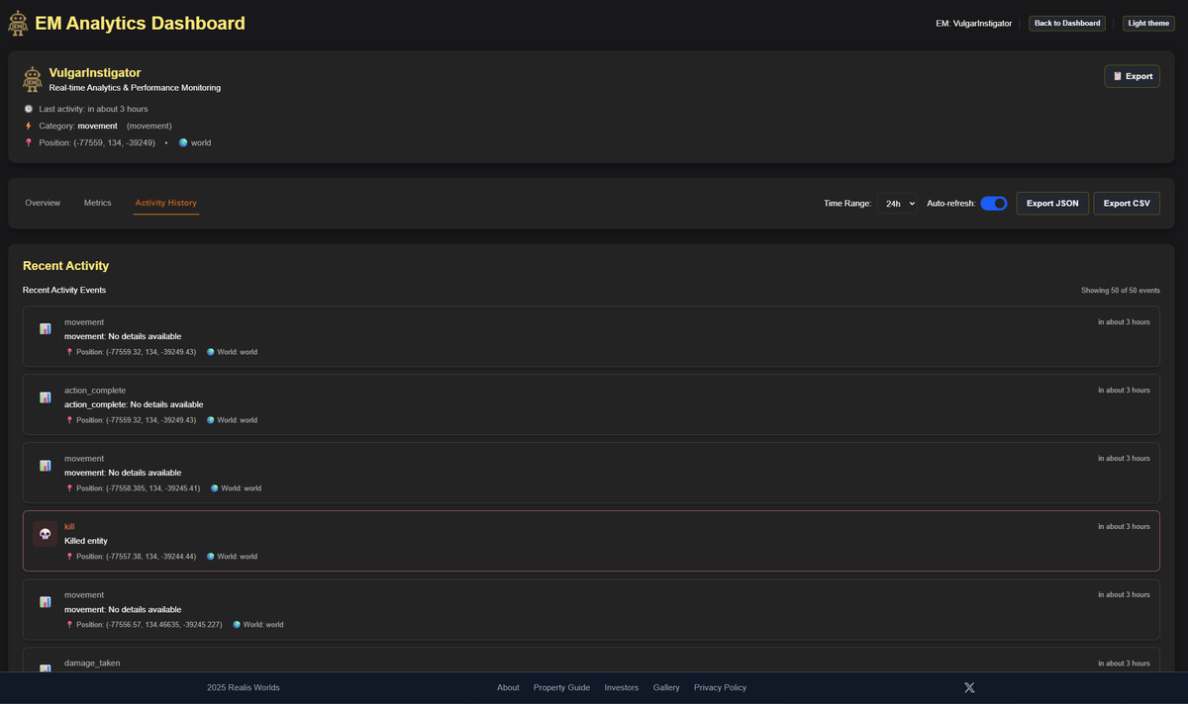
Task: Click the clock icon beside Last activity
Action: (x=29, y=109)
